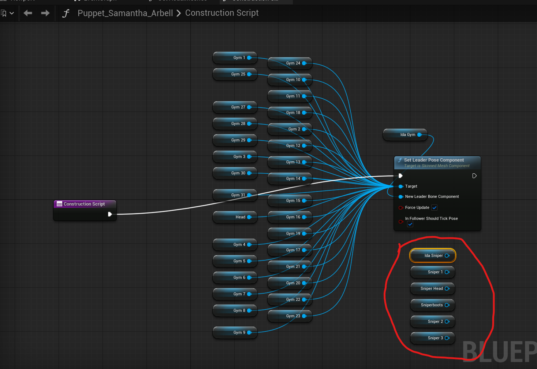Click the Target input pin
537x369 pixels.
coord(401,187)
